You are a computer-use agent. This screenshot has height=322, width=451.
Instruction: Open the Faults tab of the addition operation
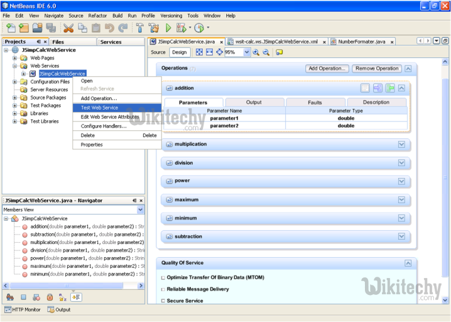[315, 103]
